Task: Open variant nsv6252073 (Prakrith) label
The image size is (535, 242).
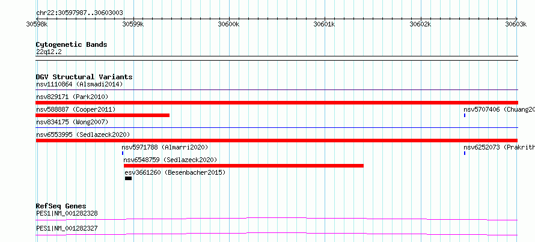Action: coord(499,148)
